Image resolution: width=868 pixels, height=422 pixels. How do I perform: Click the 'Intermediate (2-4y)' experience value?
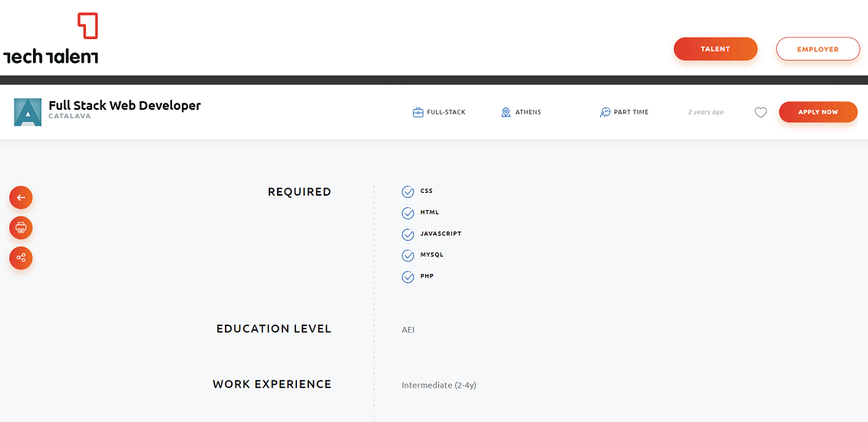tap(439, 385)
